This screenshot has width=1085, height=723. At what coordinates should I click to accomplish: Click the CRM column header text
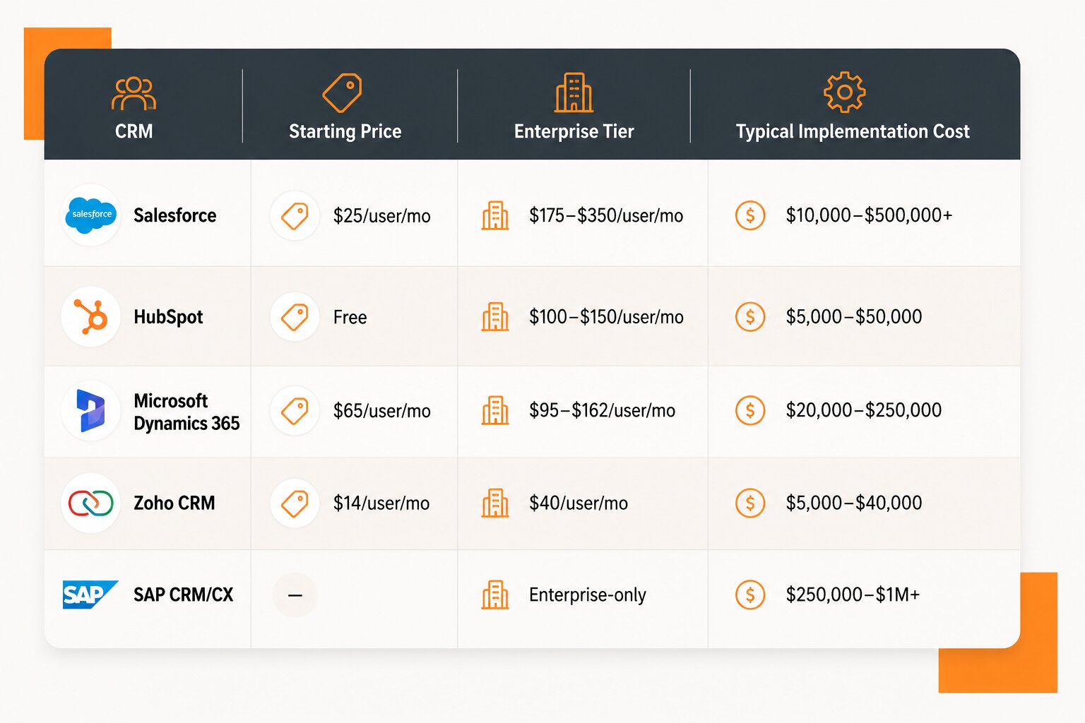click(x=134, y=131)
